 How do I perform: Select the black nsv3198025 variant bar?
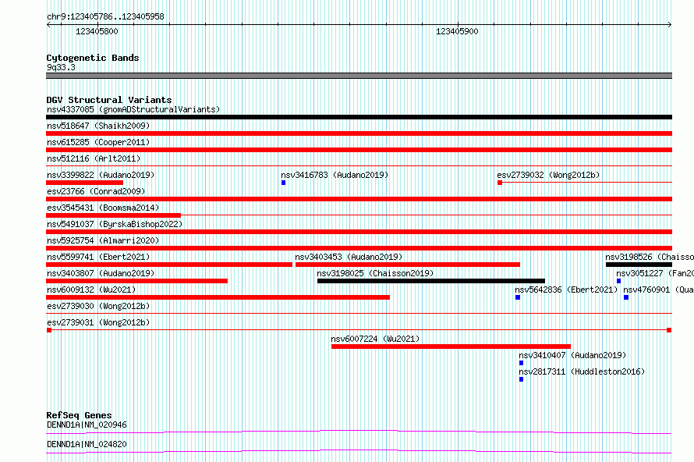431,281
